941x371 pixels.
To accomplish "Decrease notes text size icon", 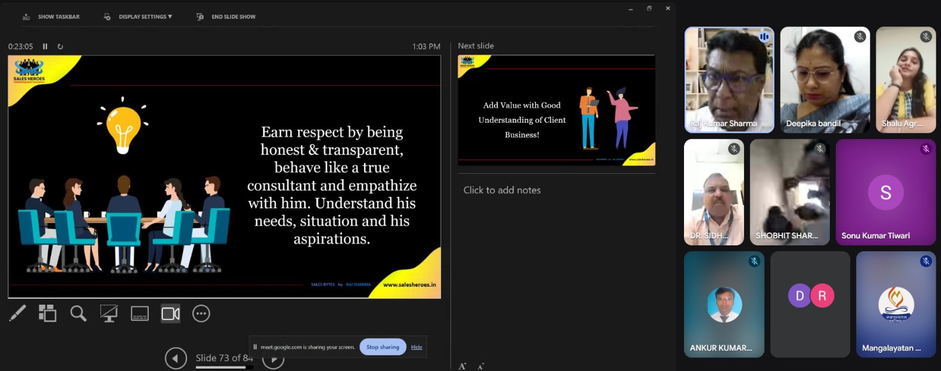I will coord(480,367).
